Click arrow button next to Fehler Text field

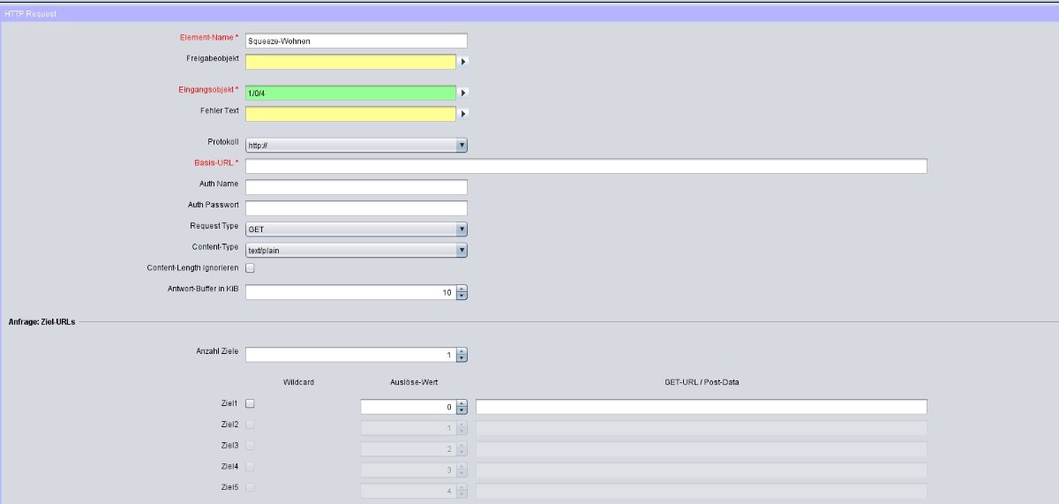(x=463, y=113)
